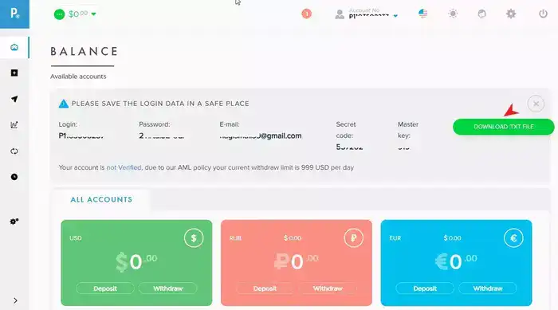
Task: Open the Exchange arrows icon in sidebar
Action: 14,151
